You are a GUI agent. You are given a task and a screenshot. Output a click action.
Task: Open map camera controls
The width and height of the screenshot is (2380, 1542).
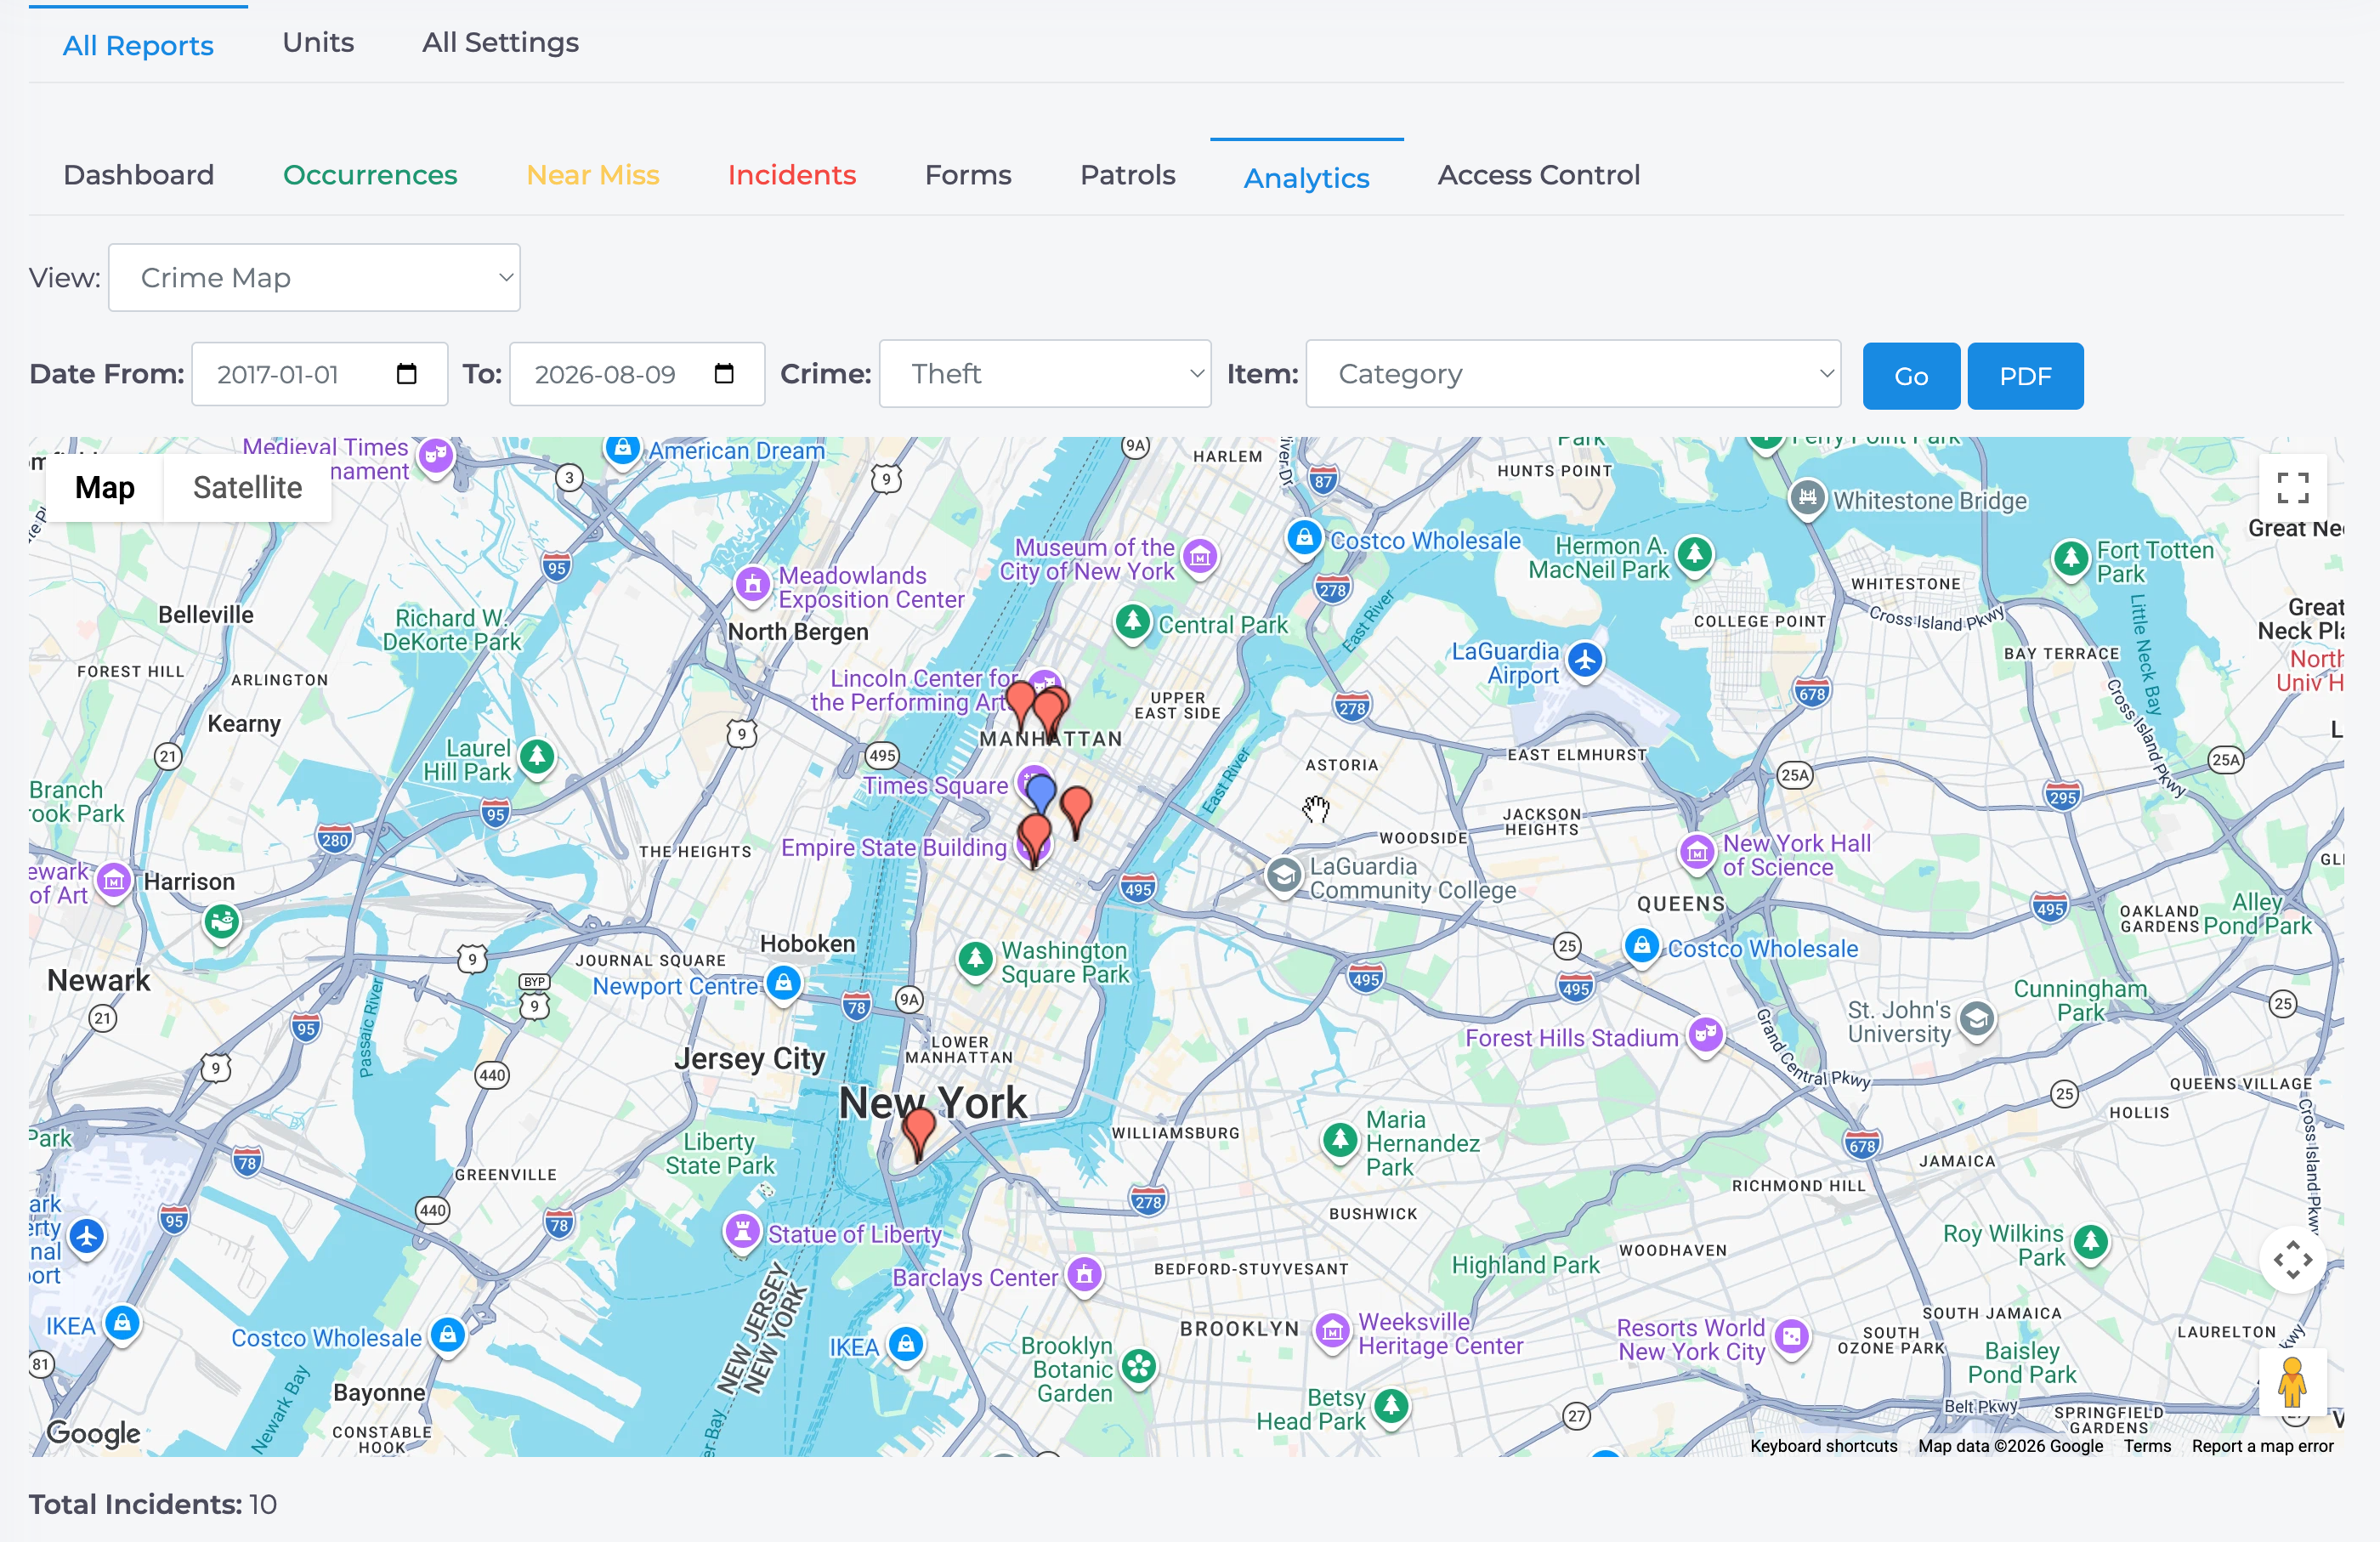click(x=2292, y=1259)
